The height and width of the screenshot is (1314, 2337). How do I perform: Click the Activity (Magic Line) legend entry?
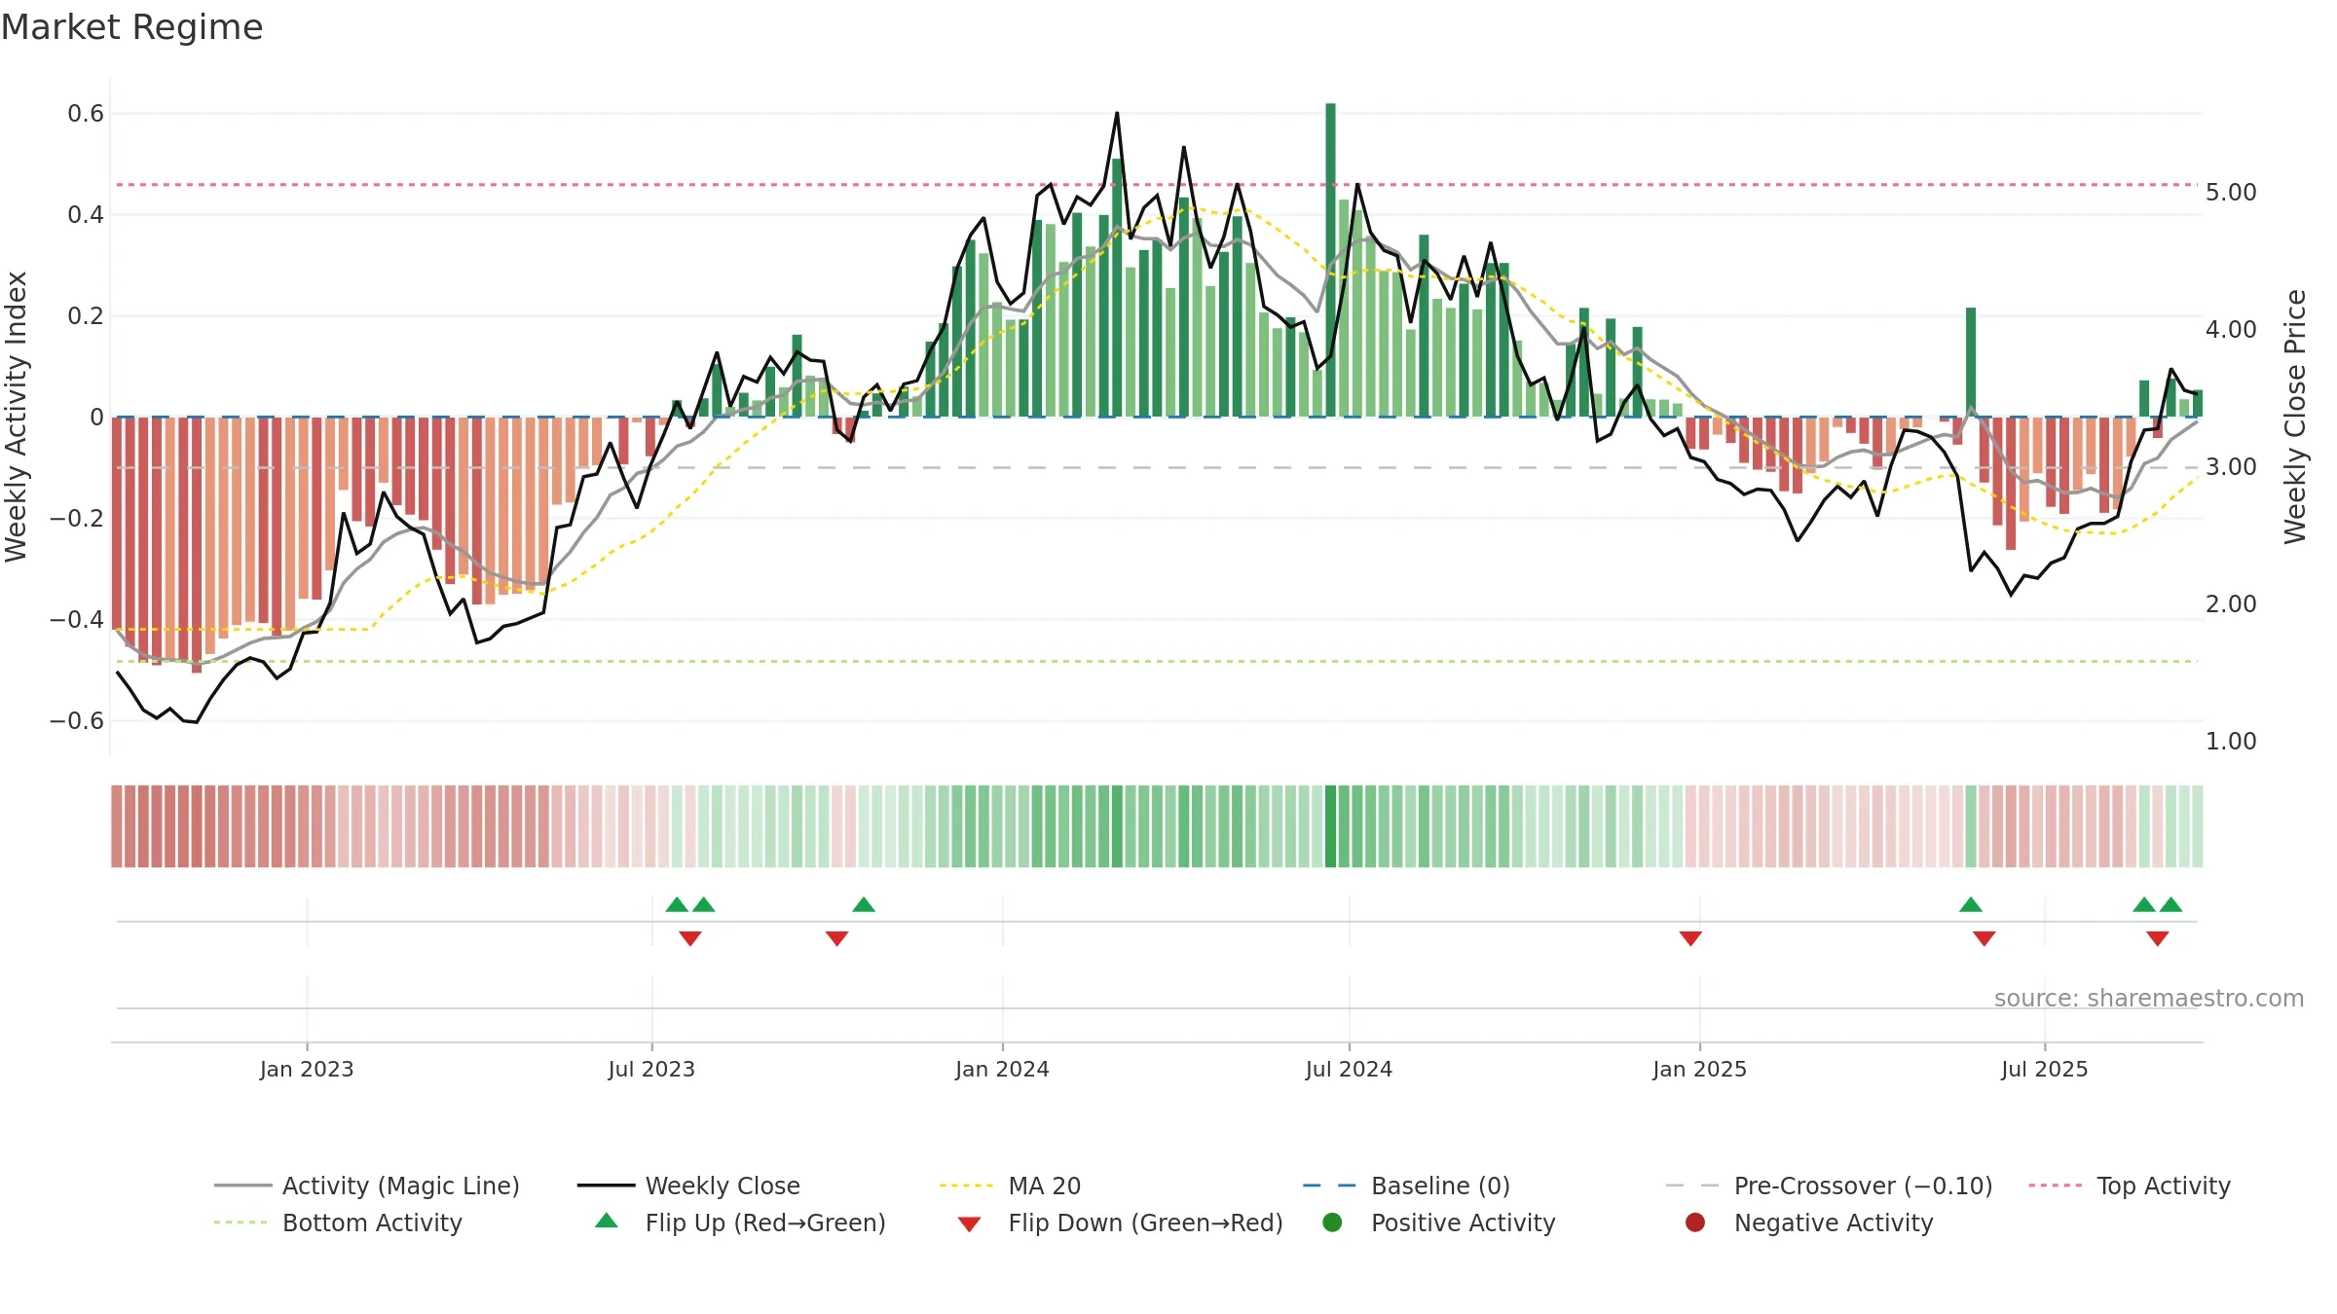coord(367,1186)
